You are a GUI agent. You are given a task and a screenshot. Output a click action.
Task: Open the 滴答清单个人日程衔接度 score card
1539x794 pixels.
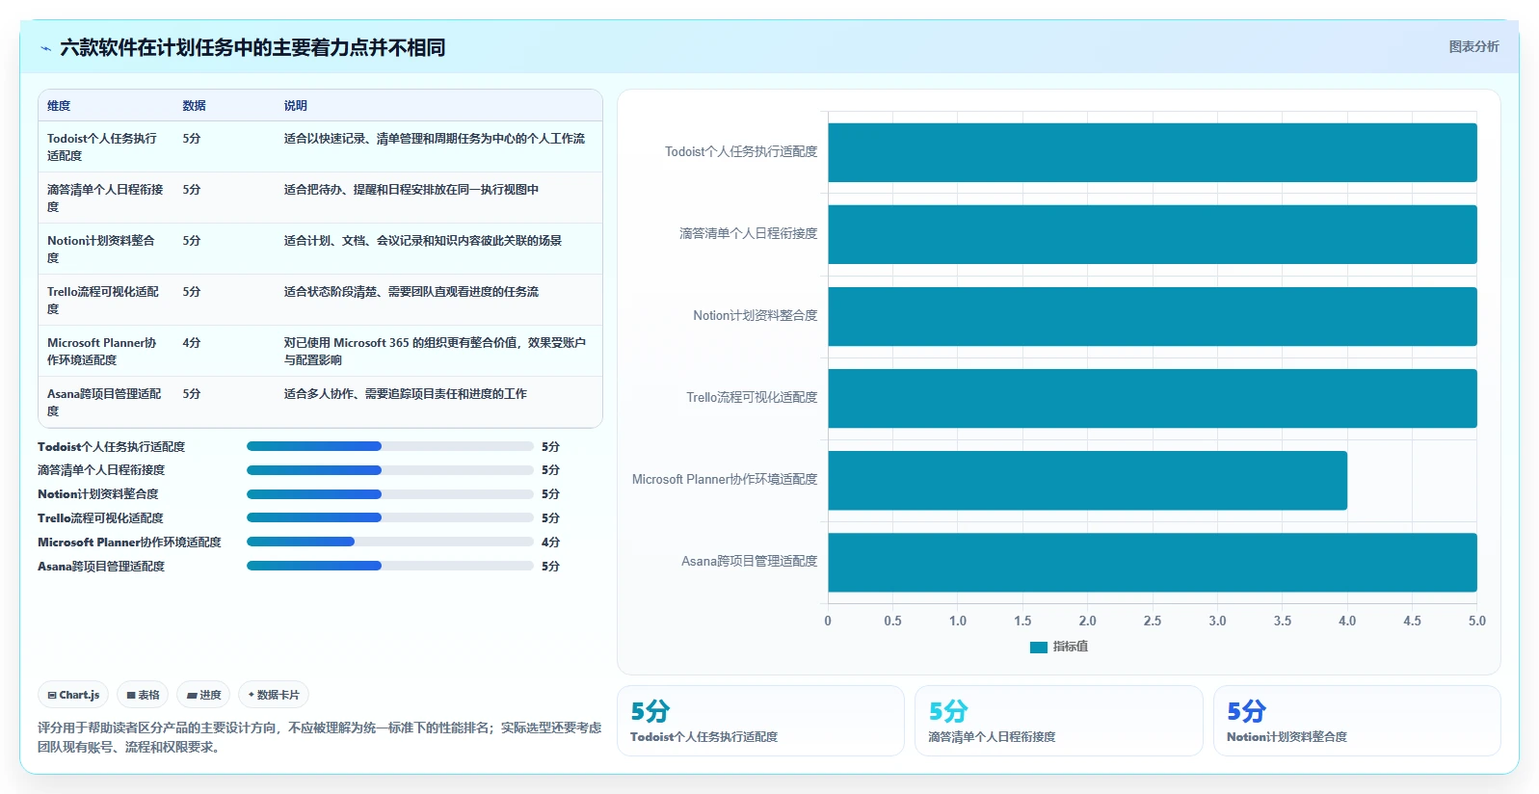click(1059, 721)
